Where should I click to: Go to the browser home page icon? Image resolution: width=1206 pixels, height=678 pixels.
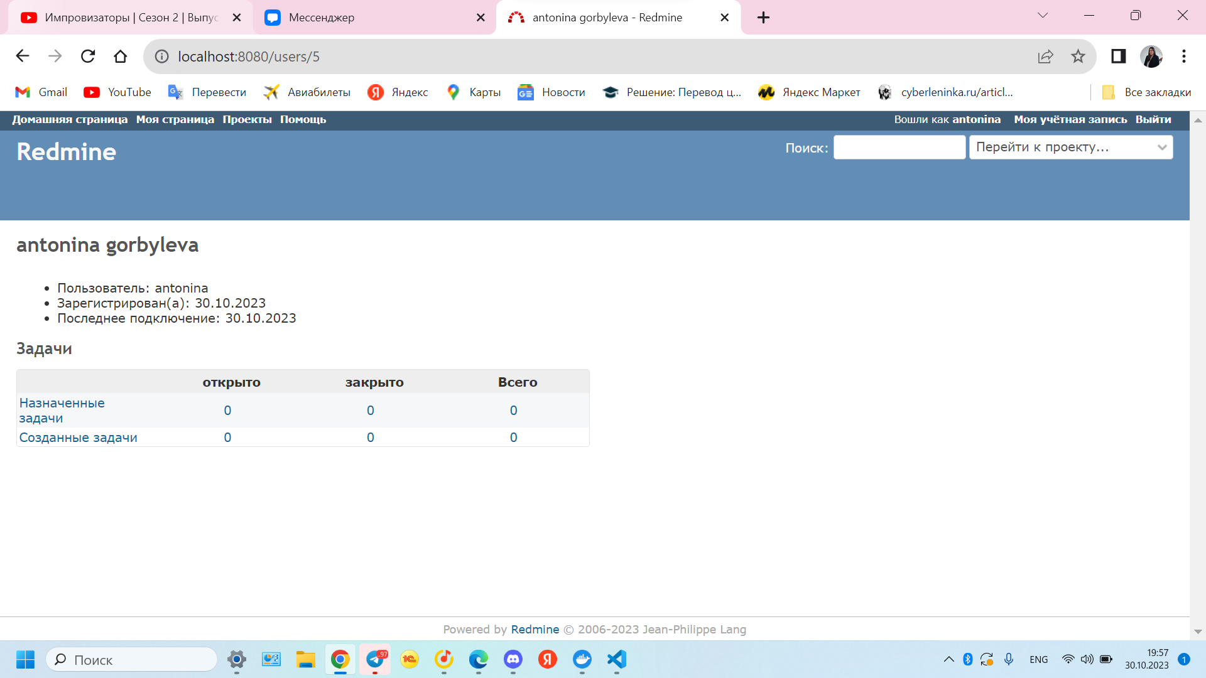pyautogui.click(x=120, y=56)
